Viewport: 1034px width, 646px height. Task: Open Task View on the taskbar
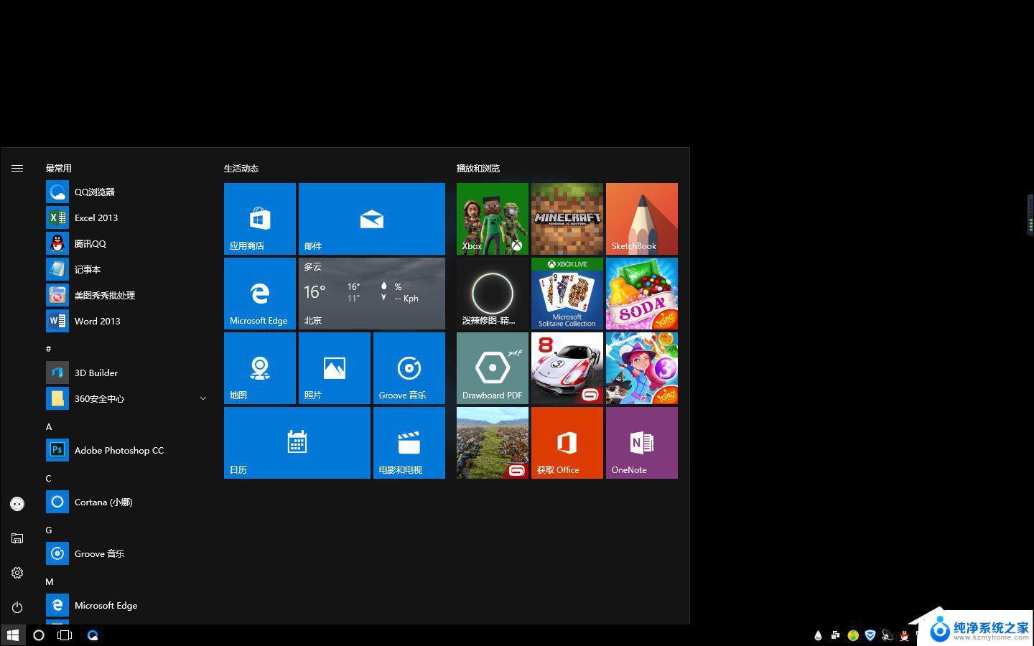point(65,635)
